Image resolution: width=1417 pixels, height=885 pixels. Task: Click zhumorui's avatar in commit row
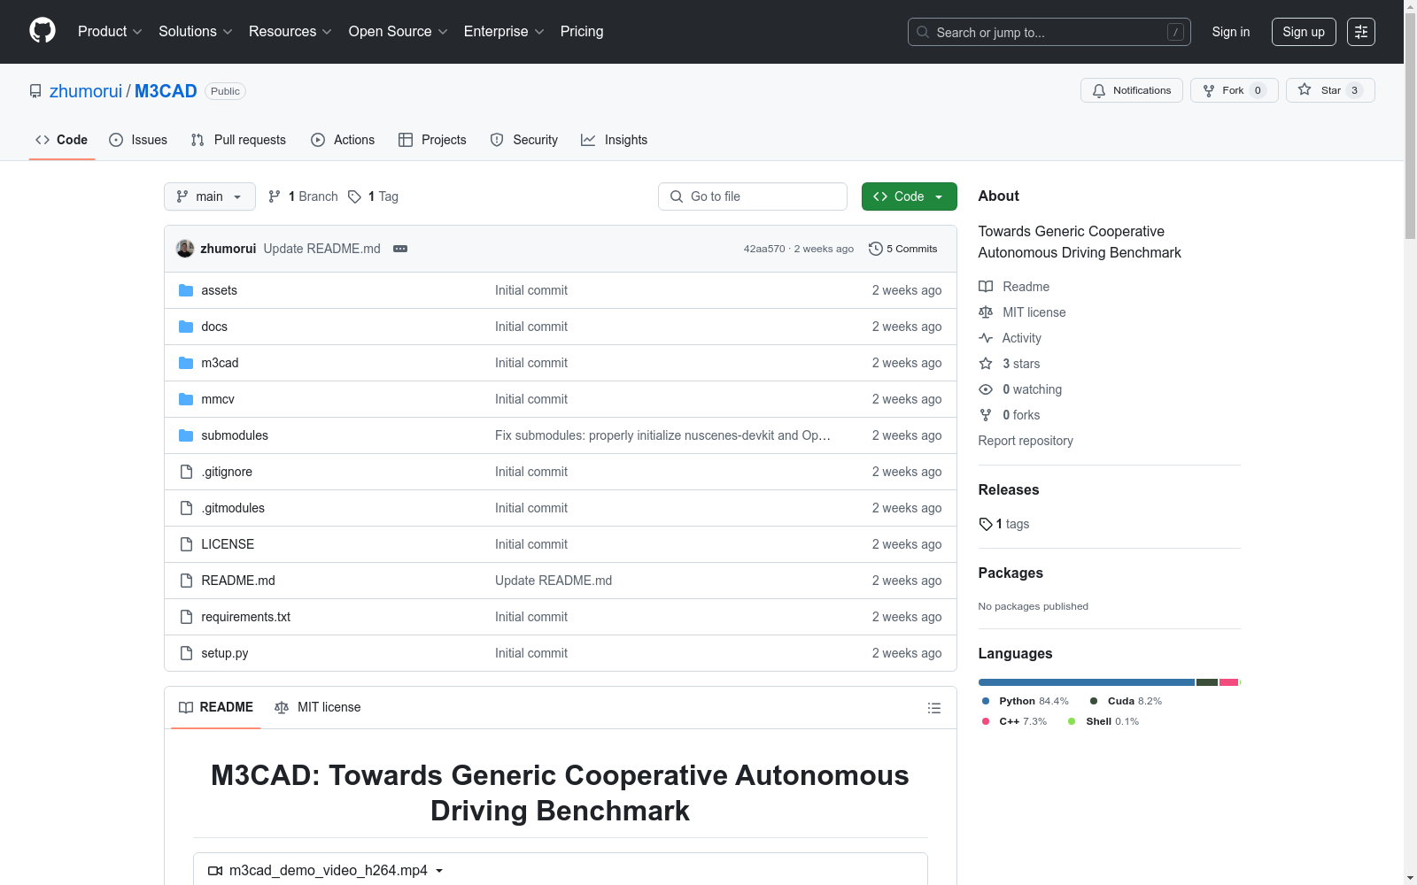point(185,249)
